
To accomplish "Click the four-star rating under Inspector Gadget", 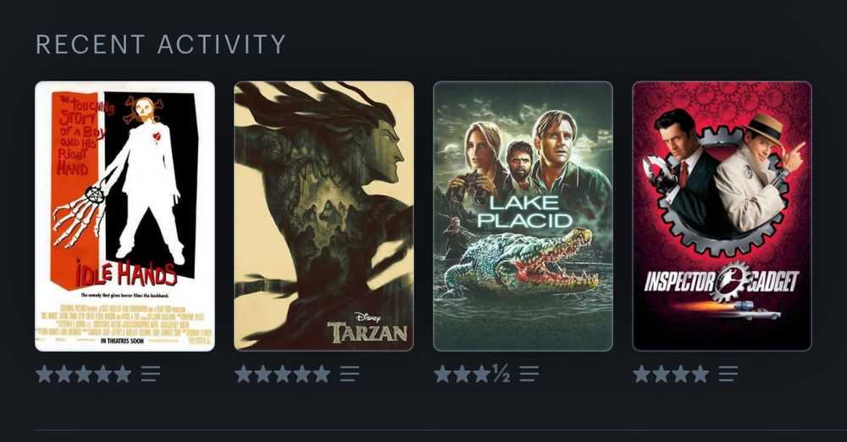I will tap(671, 374).
